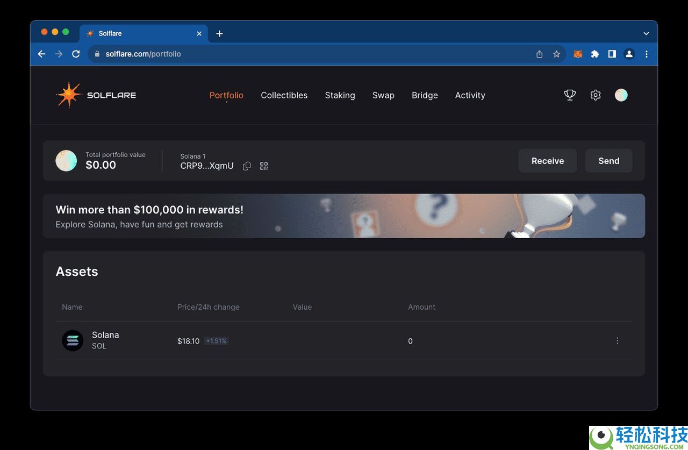View the site lock information

pos(97,54)
